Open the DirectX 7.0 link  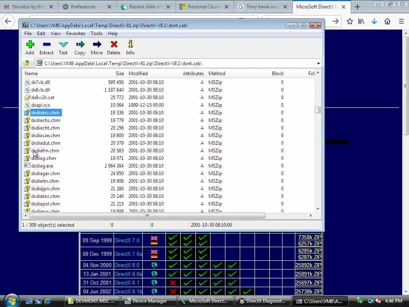point(127,240)
